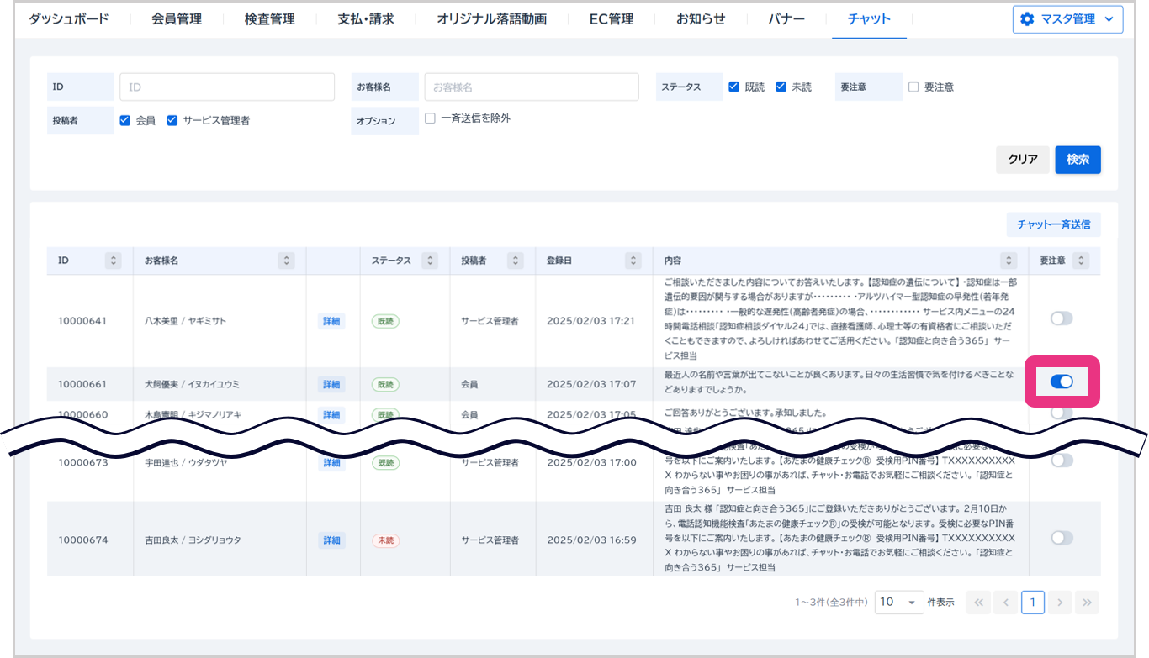
Task: Click the お客様名 search input field
Action: coord(531,87)
